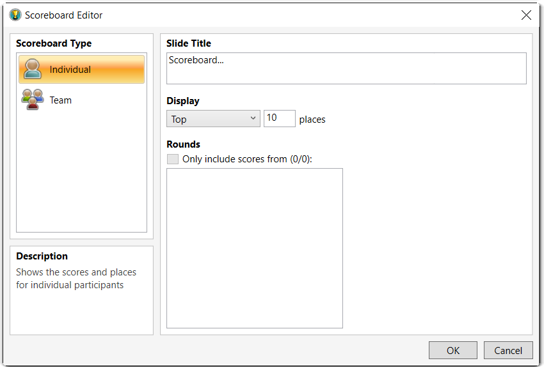Screen dimensions: 544x370
Task: Click the Slide Title text box
Action: (346, 68)
